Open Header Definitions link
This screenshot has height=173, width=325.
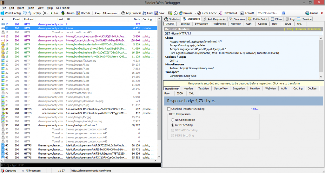click(x=308, y=29)
